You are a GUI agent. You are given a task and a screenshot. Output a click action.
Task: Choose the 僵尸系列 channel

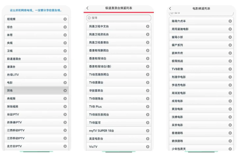pos(201,45)
